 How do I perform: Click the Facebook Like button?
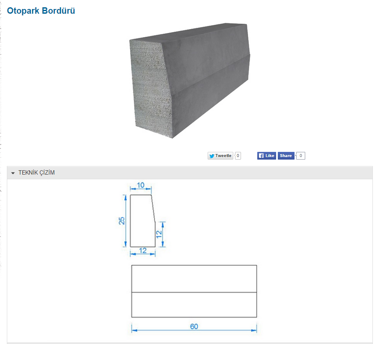tap(267, 156)
